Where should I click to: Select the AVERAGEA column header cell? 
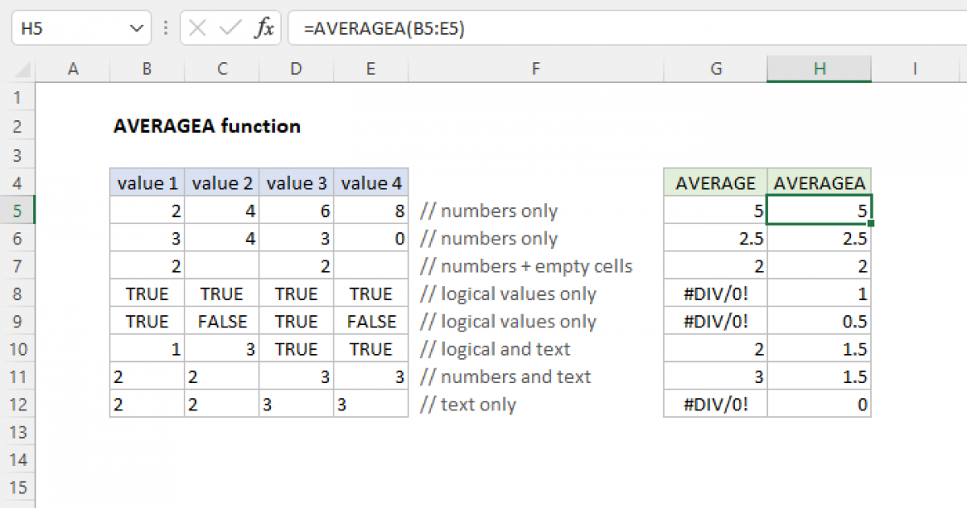(x=819, y=183)
